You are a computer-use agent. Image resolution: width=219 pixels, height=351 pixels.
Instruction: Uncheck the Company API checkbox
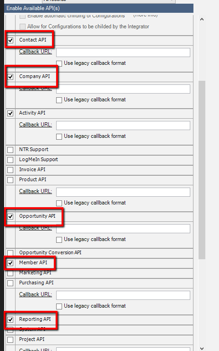10,77
